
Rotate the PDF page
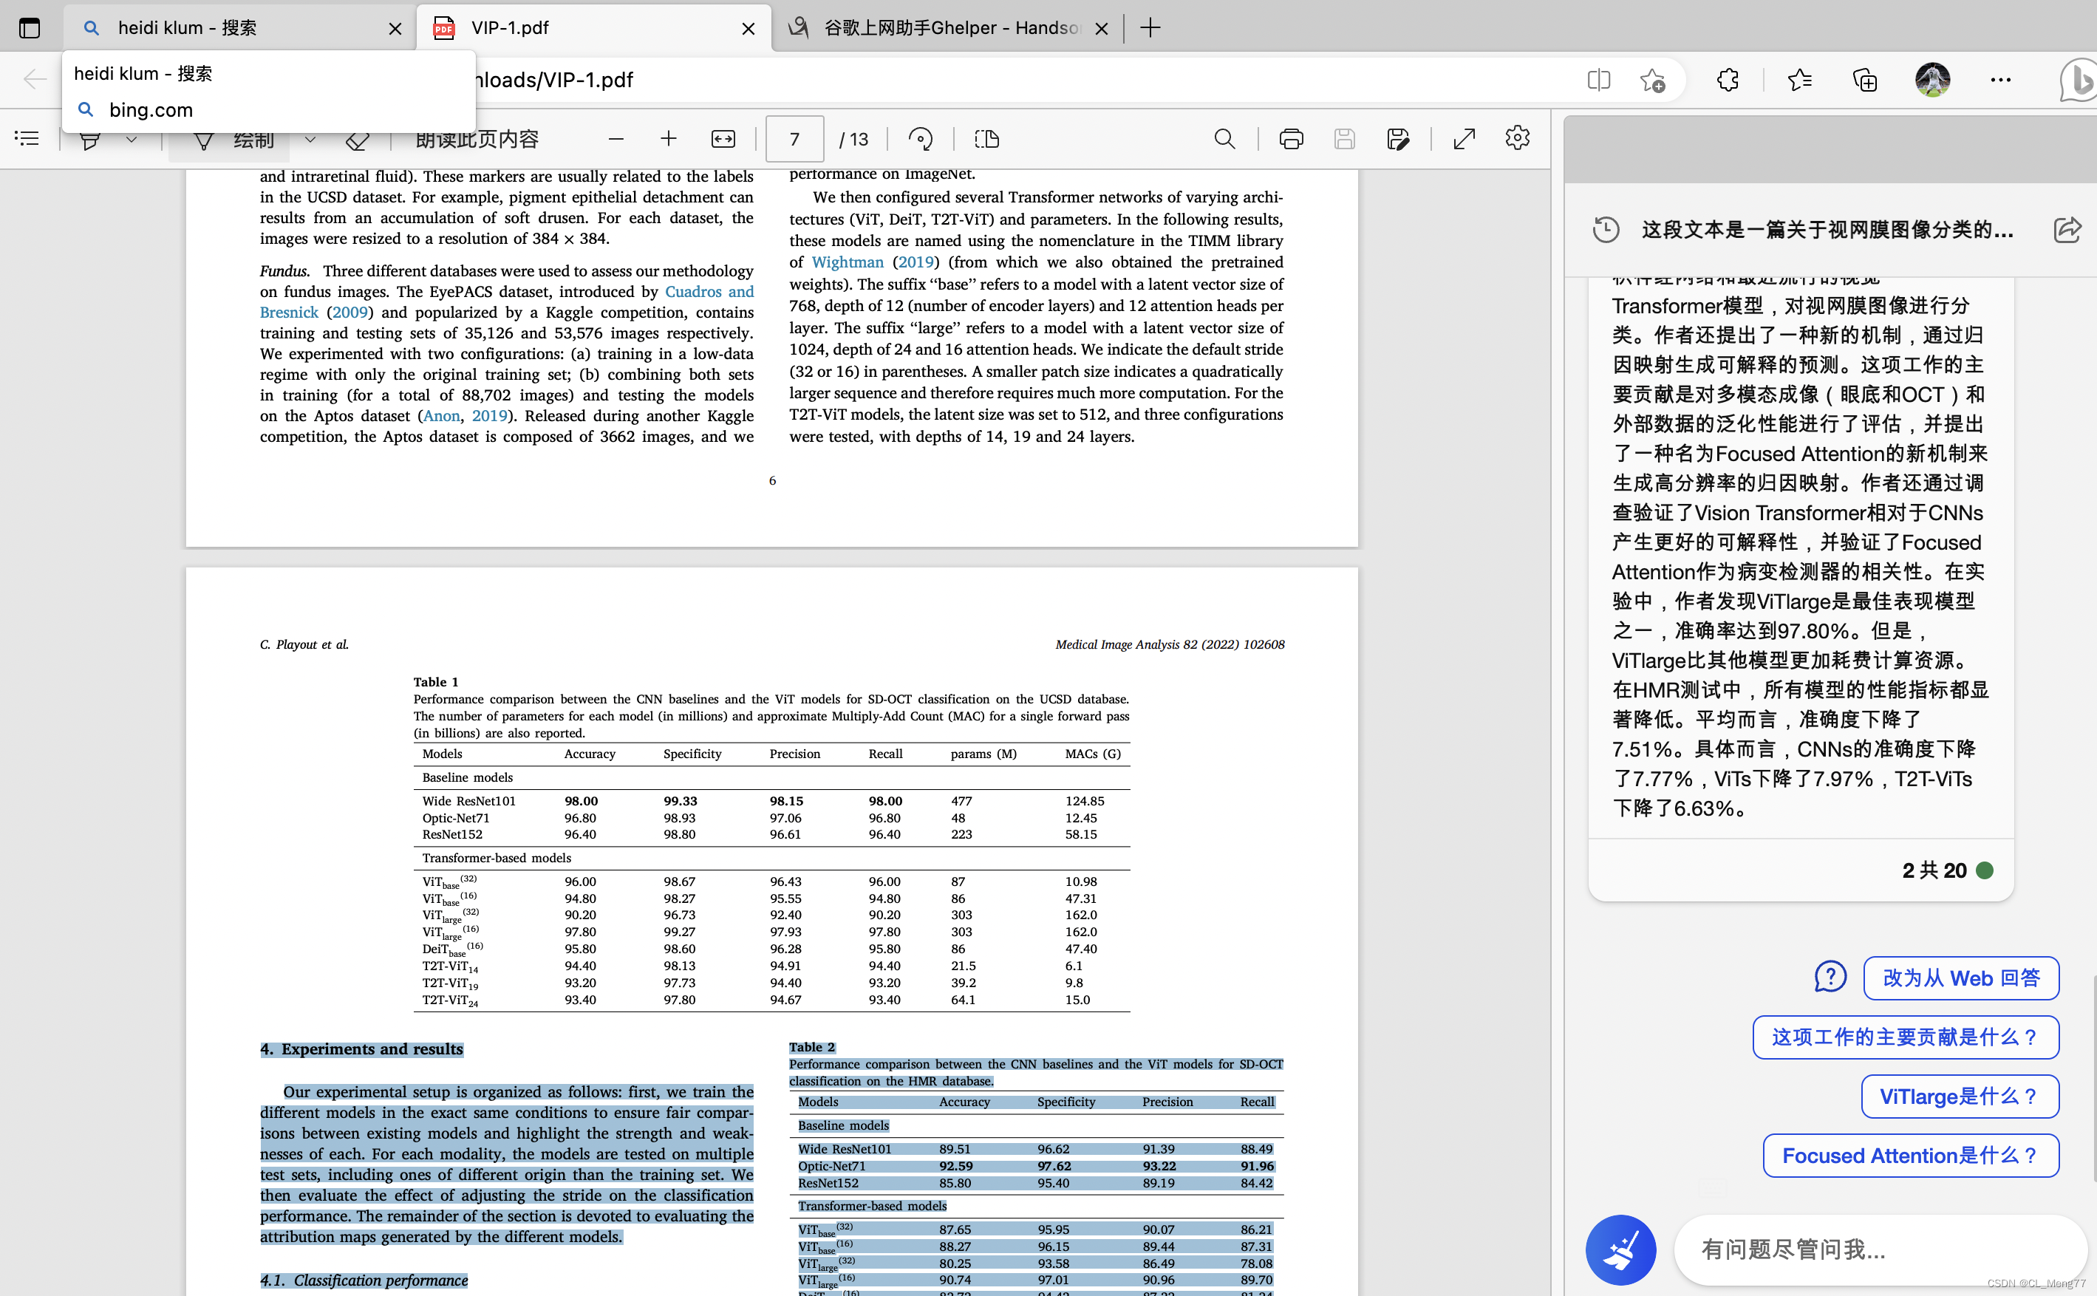[x=921, y=139]
